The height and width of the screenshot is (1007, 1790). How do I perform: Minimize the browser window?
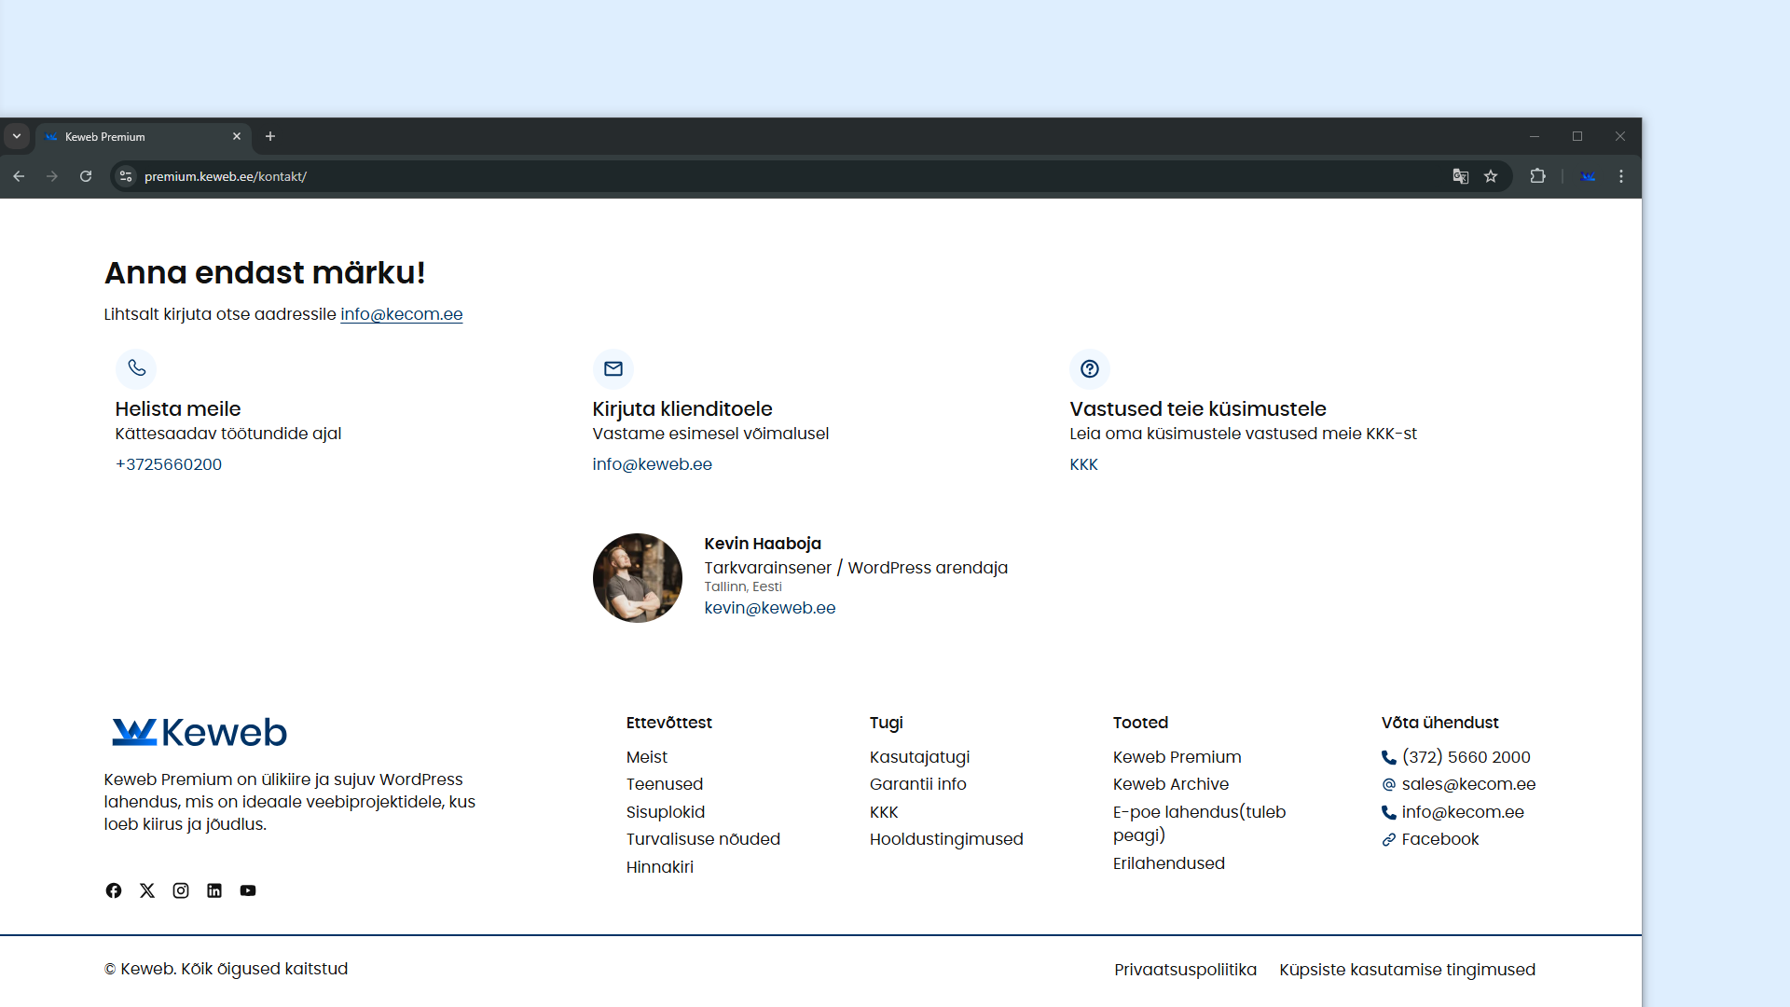click(x=1535, y=136)
